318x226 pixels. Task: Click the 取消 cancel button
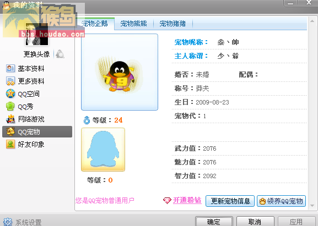point(255,222)
